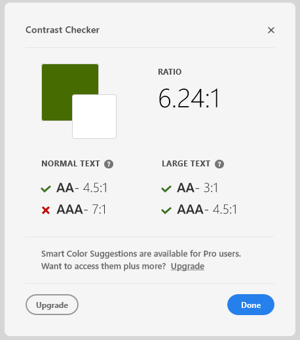Click the green check beside Large AAA 4.5:1
300x340 pixels.
166,210
